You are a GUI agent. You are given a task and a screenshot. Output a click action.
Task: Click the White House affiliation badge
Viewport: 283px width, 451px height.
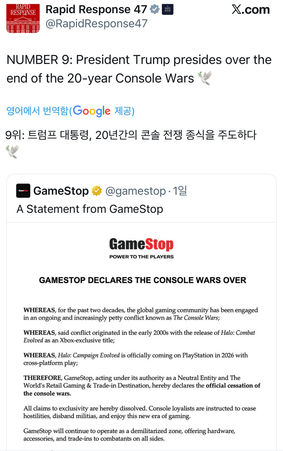168,9
